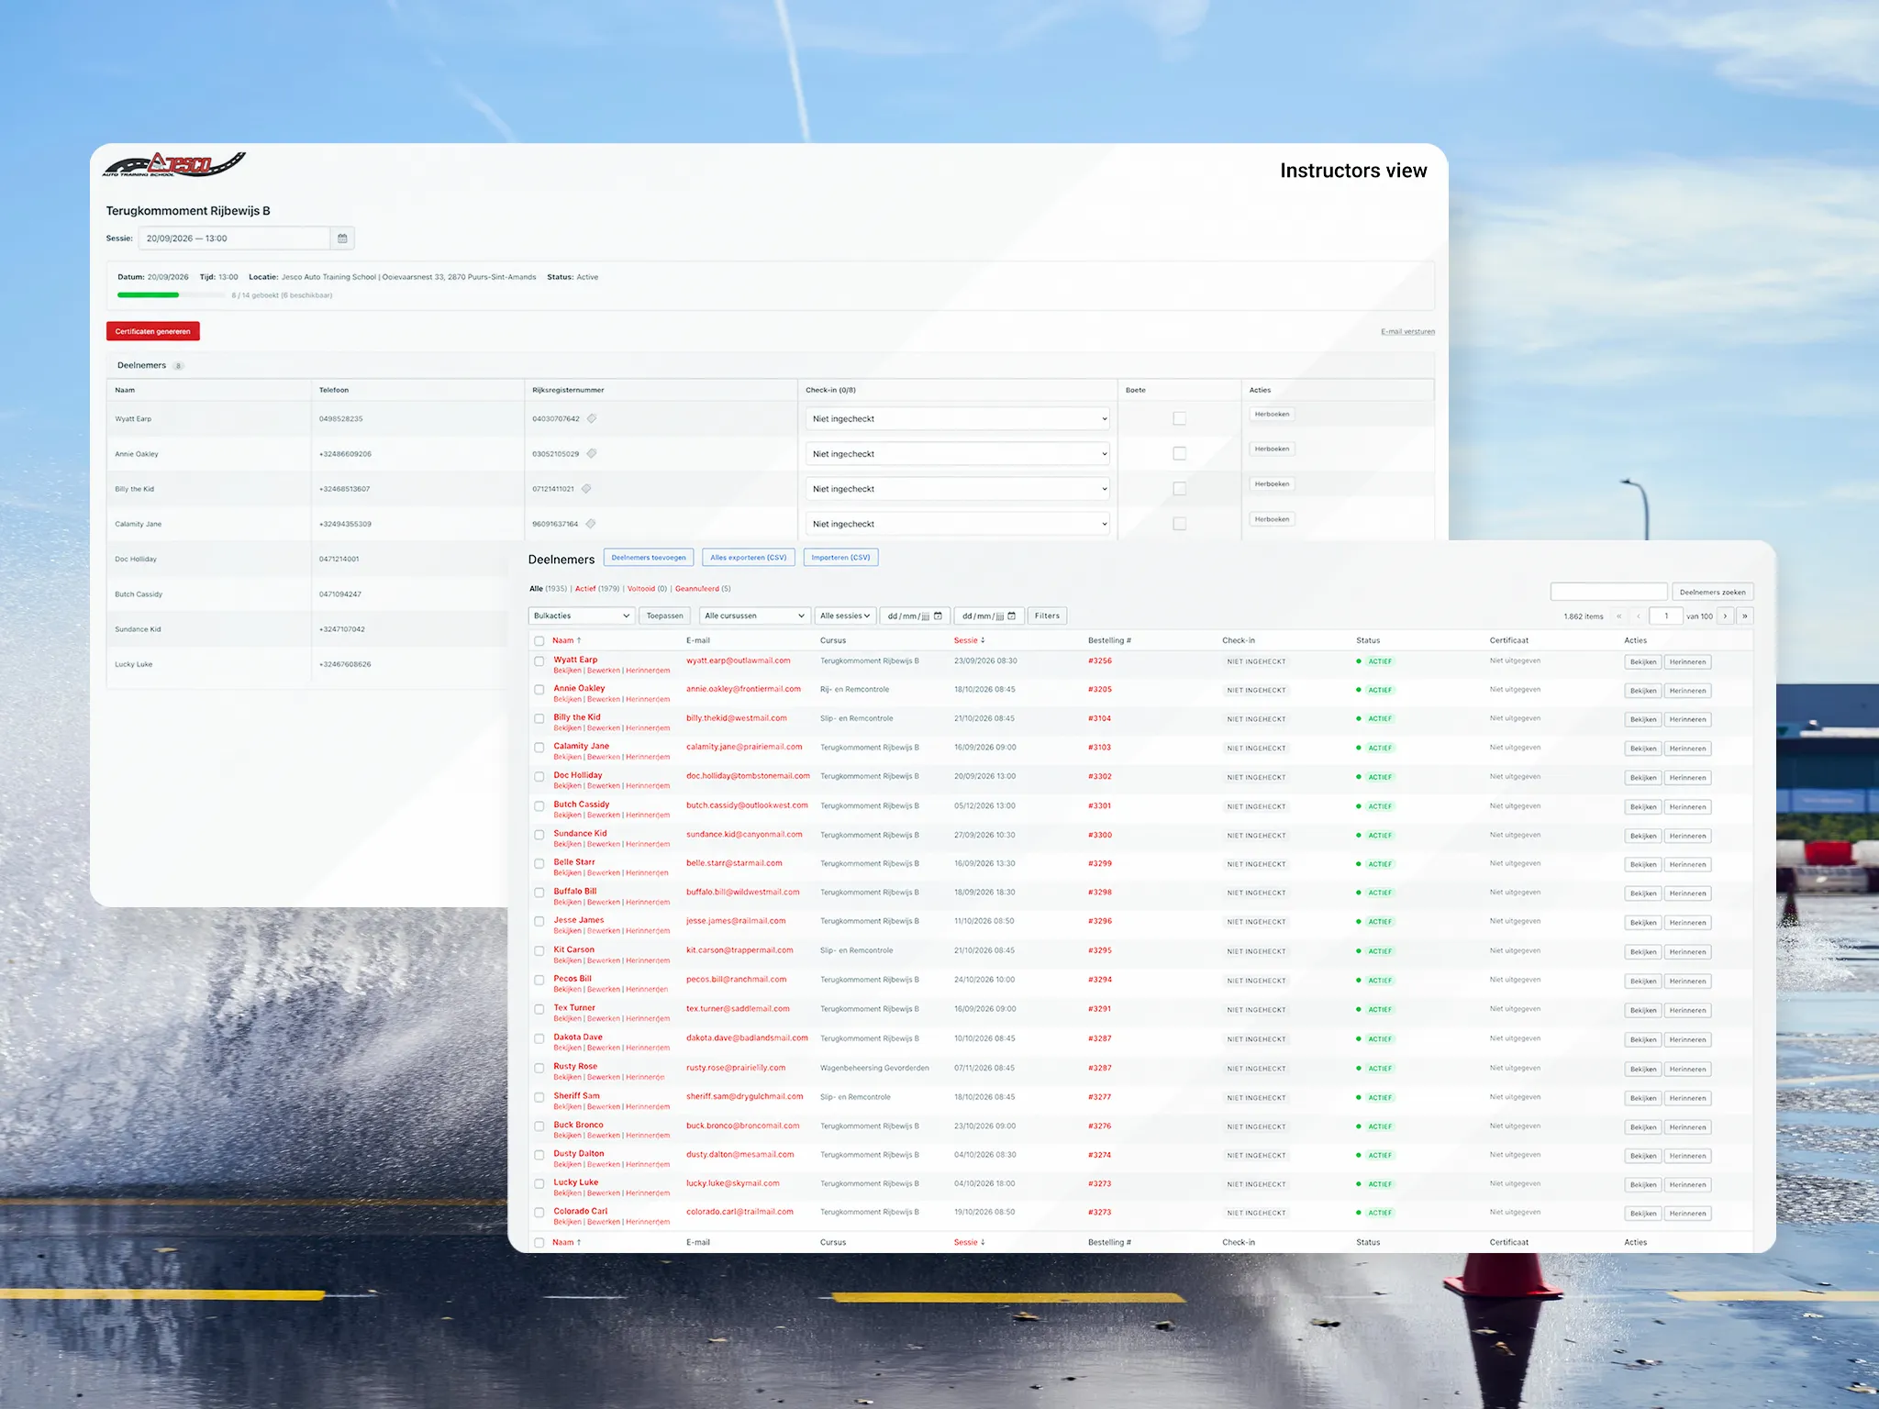Select the Doc Holliday row checkbox
The image size is (1879, 1409).
(x=539, y=777)
